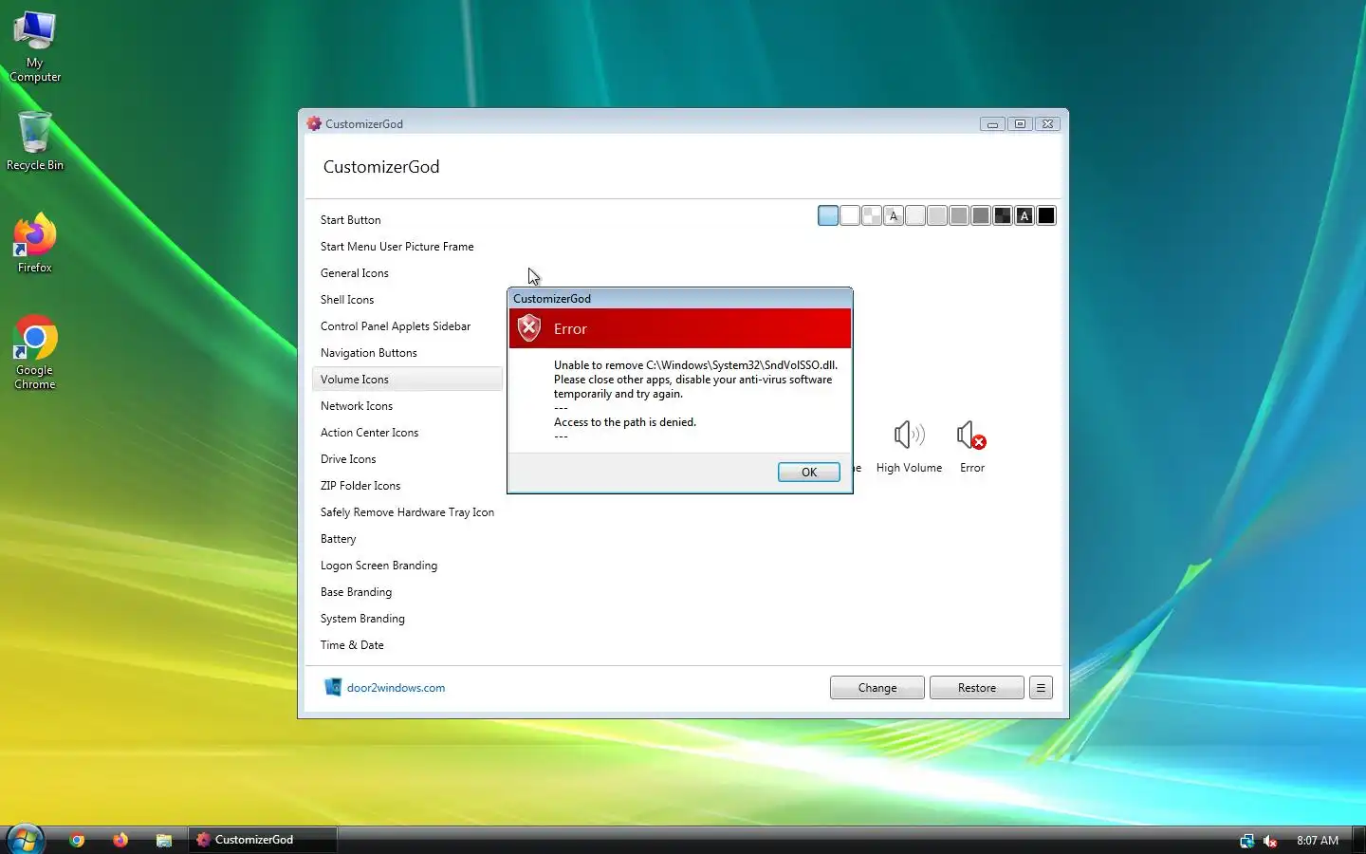Select Volume Icons category
Image resolution: width=1366 pixels, height=854 pixels.
point(407,379)
